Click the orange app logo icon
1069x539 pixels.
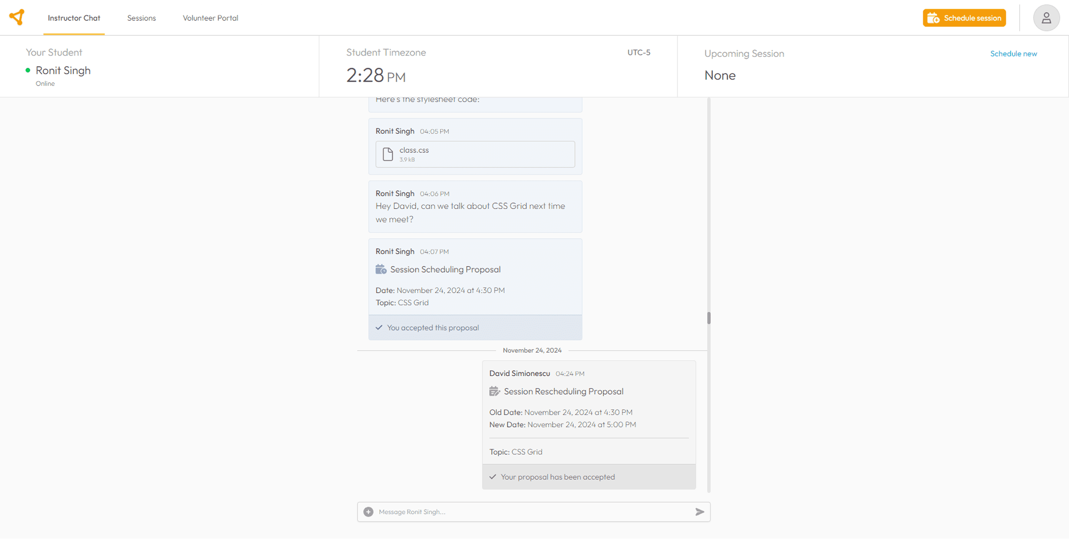[x=17, y=17]
